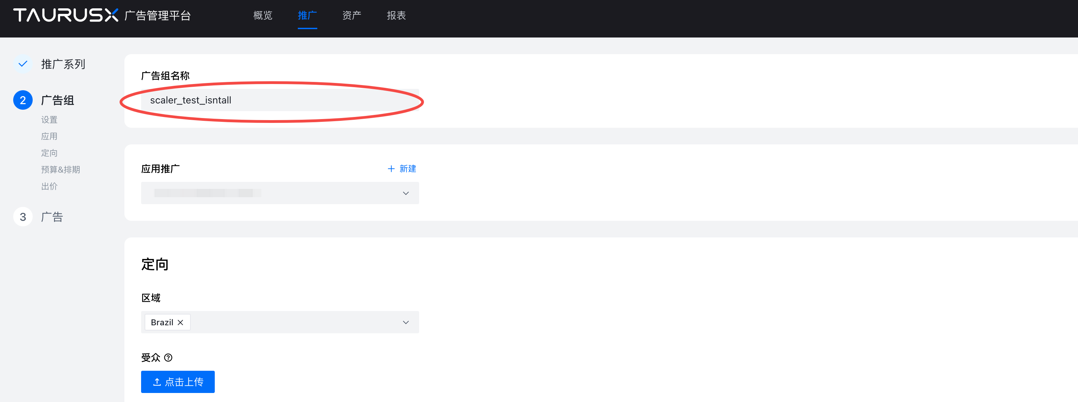Expand the 区域 dropdown chevron
This screenshot has height=402, width=1078.
tap(406, 323)
